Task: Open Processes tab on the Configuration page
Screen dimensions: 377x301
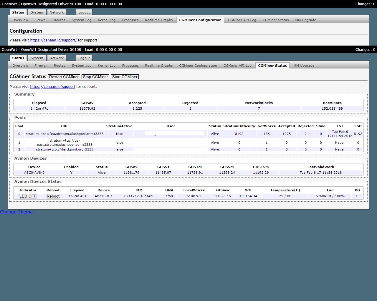Action: (x=130, y=20)
